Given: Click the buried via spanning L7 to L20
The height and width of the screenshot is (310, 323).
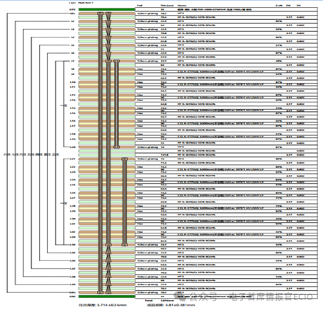Looking at the screenshot, I should tap(116, 104).
